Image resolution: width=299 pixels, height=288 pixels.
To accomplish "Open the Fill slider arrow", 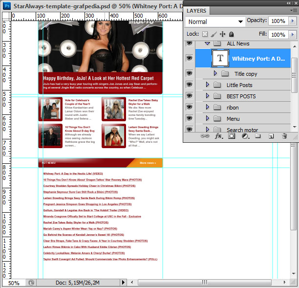I will click(x=293, y=35).
